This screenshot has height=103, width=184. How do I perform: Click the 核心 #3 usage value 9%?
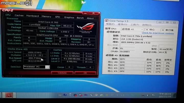tap(167, 72)
